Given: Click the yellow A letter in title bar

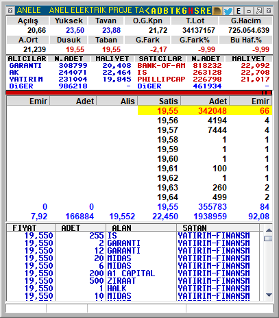Looking at the screenshot, I should point(154,11).
